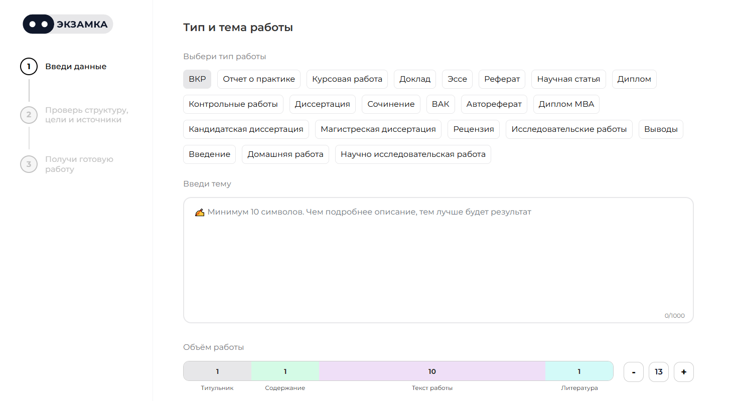Click step circle 2 in the sidebar
Viewport: 730px width, 401px height.
coord(29,115)
